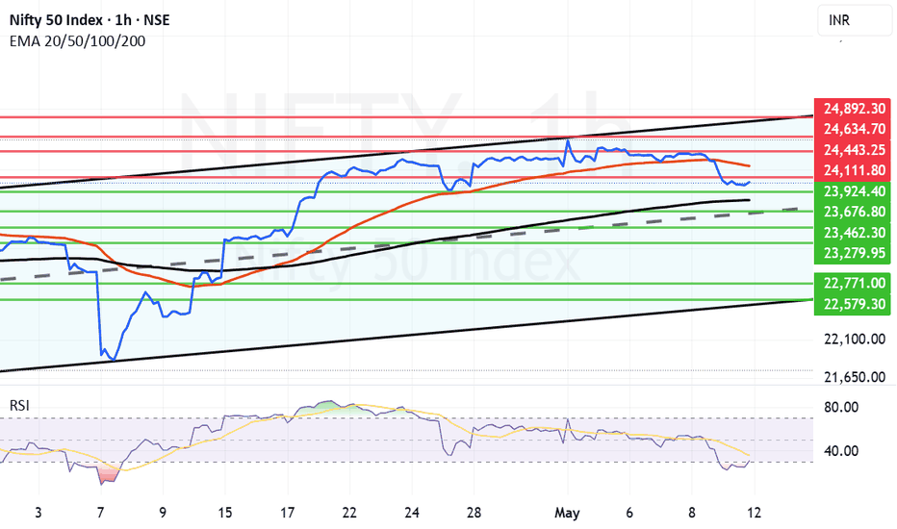Click date 22 on the time axis
Screen dimensions: 897x529
pos(349,513)
